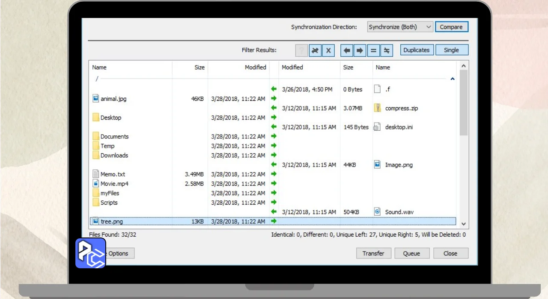Viewport: 548px width, 299px height.
Task: Toggle the Single filter
Action: click(451, 50)
